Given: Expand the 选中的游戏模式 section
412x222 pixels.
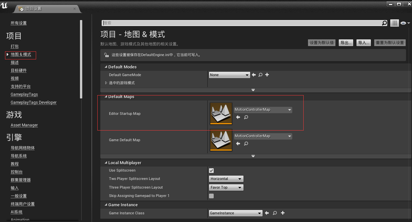Looking at the screenshot, I should tap(106, 83).
